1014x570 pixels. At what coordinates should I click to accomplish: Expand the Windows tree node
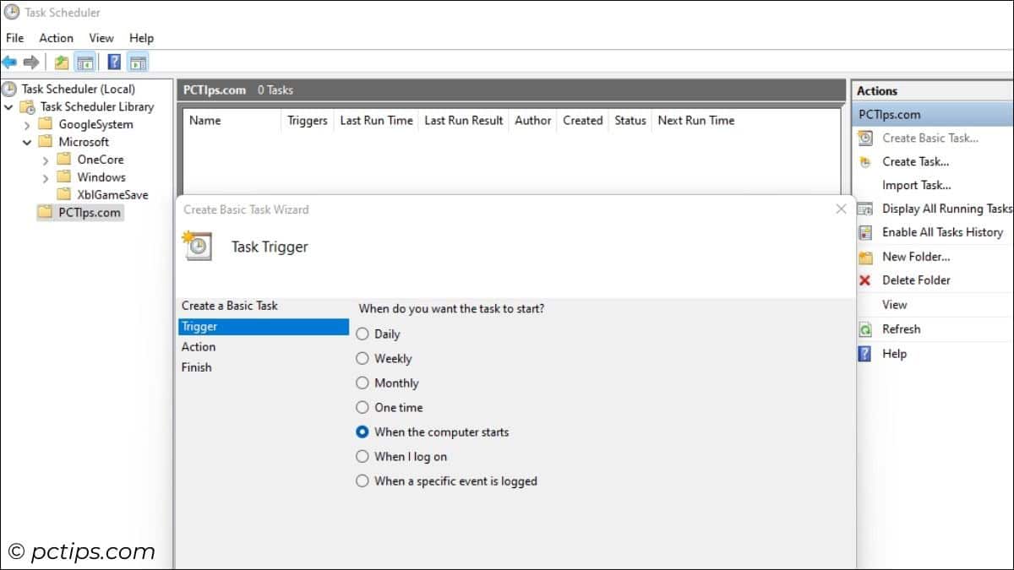[46, 177]
